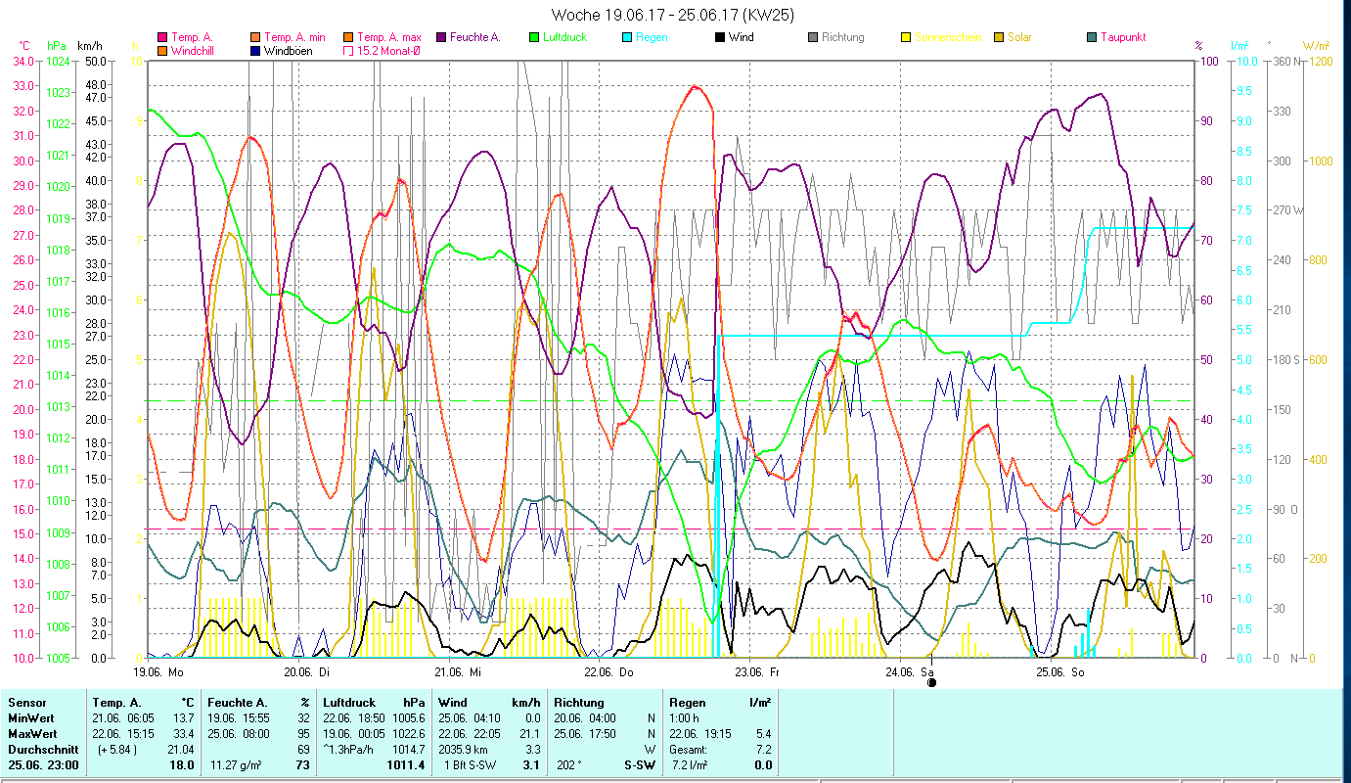Click the max temperature value 33.4
1351x783 pixels.
186,734
